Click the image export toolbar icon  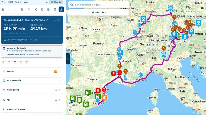55,9
